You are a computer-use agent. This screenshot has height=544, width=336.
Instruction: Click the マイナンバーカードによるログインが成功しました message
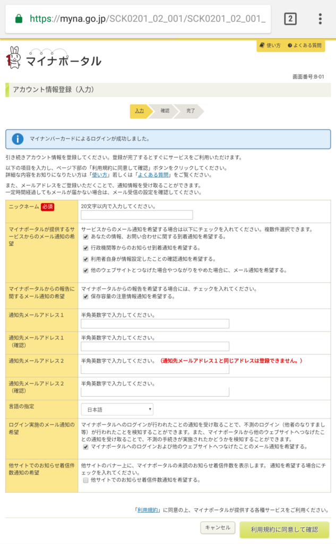coord(90,139)
